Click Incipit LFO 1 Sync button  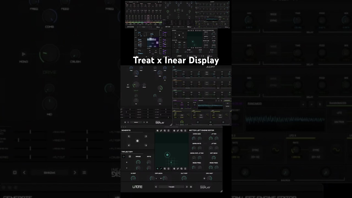(182, 115)
